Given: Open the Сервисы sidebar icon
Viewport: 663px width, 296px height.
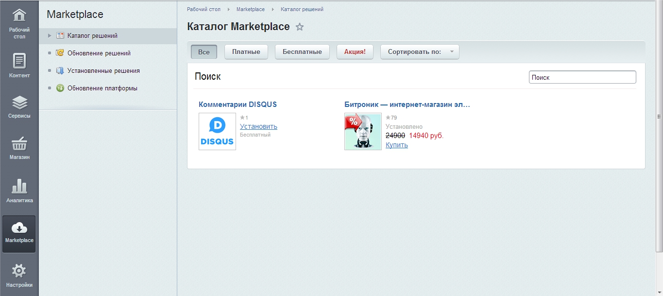Looking at the screenshot, I should pyautogui.click(x=19, y=104).
